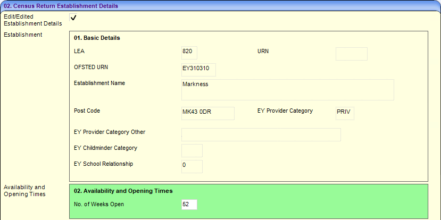The image size is (441, 220).
Task: Select the empty URN input box
Action: coord(351,54)
